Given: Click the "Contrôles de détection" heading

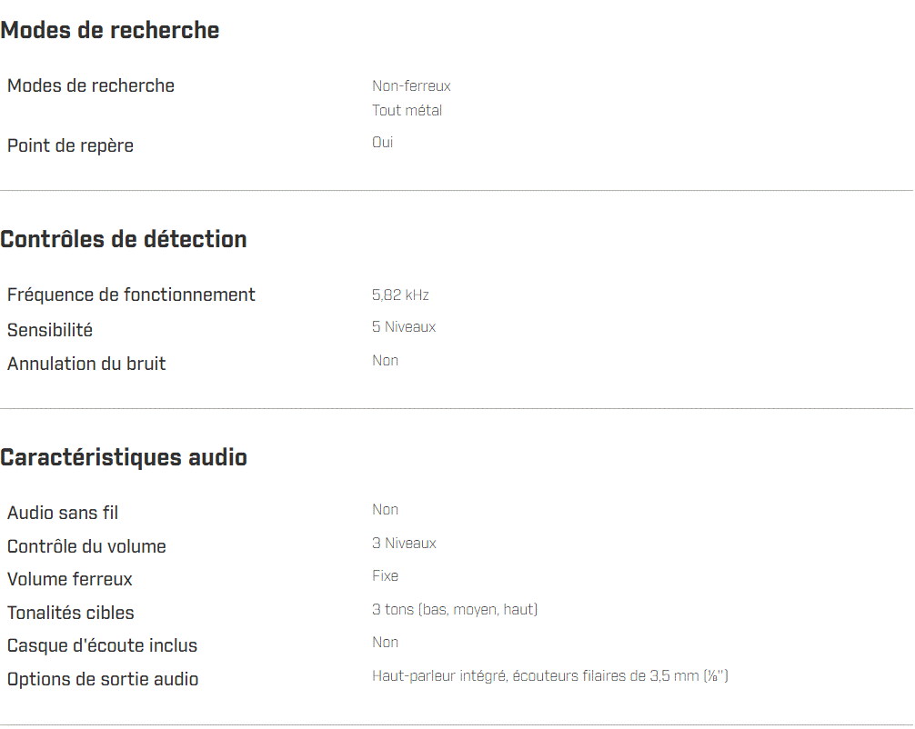Looking at the screenshot, I should coord(124,239).
